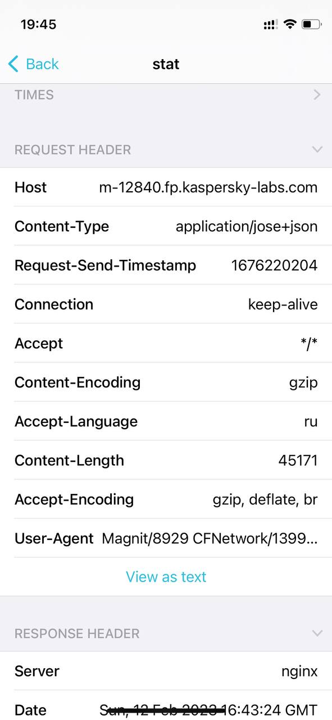
Task: Select the Host header row
Action: click(166, 187)
